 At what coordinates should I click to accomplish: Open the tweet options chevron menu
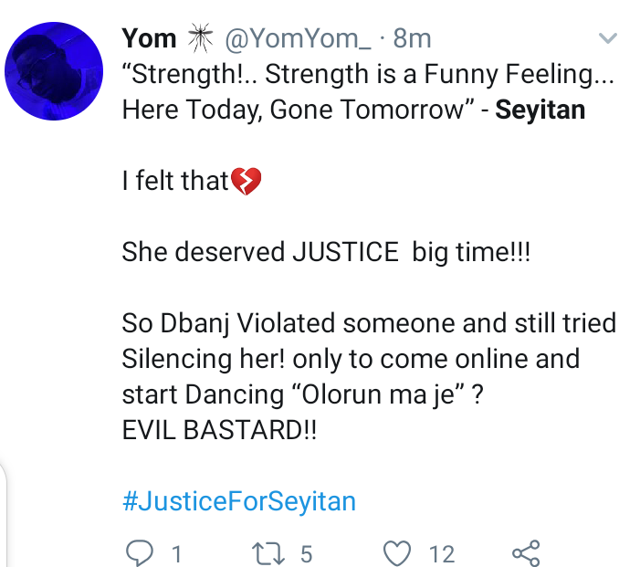[x=606, y=37]
